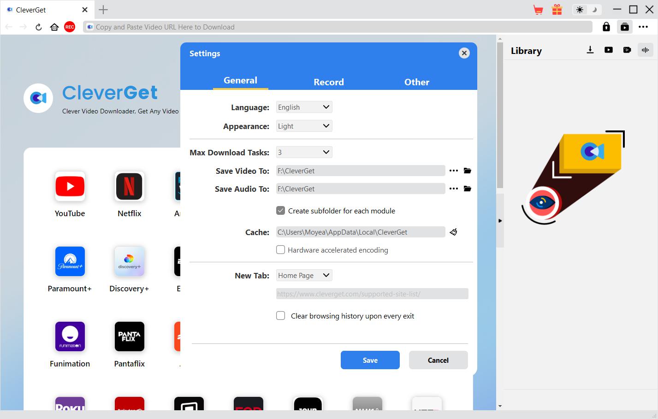The height and width of the screenshot is (419, 658).
Task: Open the Other settings tab
Action: click(416, 82)
